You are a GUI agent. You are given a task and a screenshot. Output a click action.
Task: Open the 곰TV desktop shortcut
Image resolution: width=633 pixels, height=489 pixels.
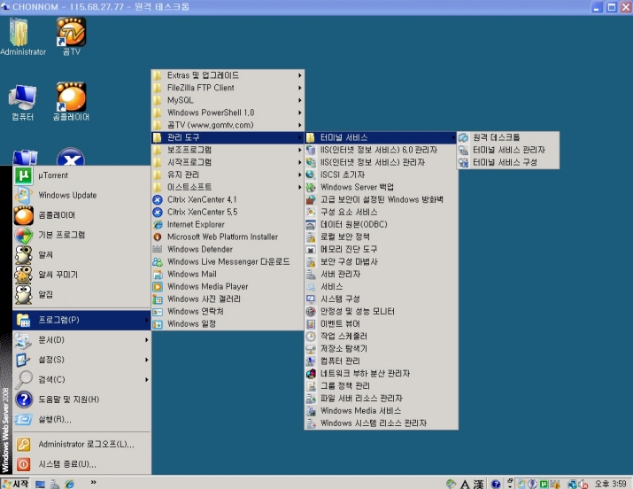pyautogui.click(x=71, y=35)
